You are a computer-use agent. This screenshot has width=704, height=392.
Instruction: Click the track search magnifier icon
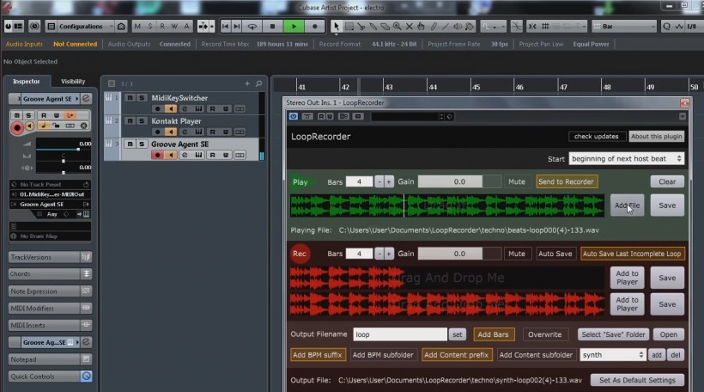click(x=258, y=83)
